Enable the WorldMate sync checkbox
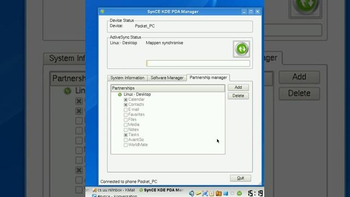The height and width of the screenshot is (197, 350). [x=126, y=145]
